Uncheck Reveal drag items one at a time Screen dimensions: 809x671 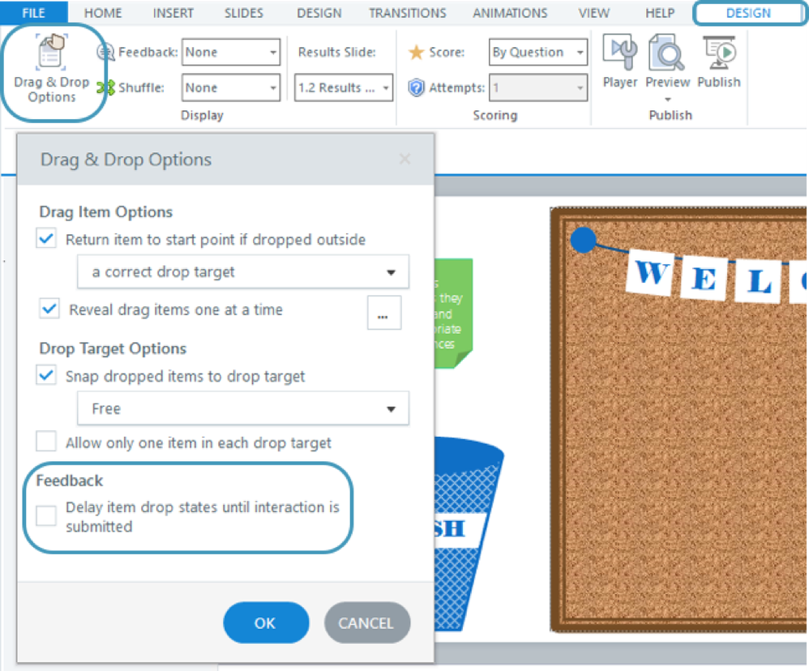click(x=49, y=309)
